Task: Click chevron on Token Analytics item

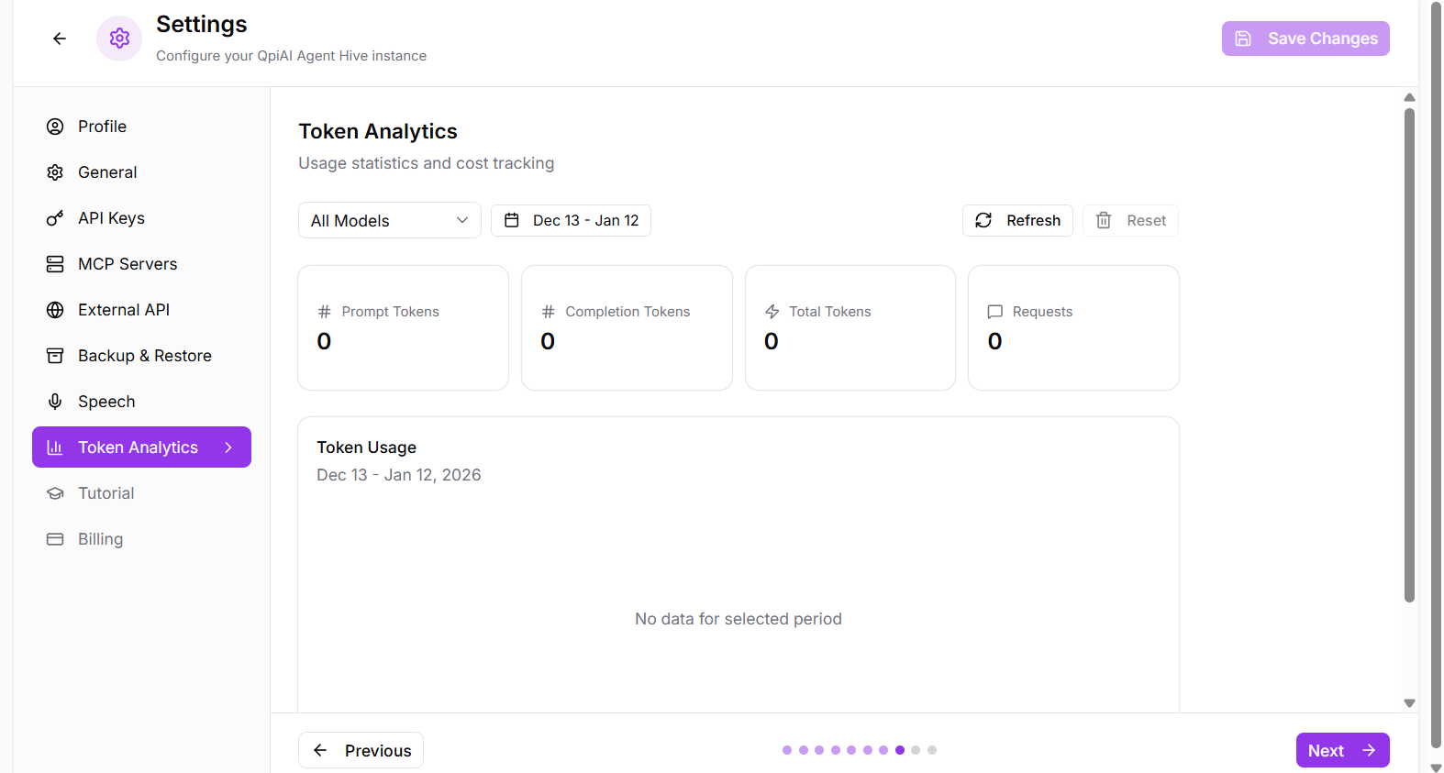Action: coord(228,447)
